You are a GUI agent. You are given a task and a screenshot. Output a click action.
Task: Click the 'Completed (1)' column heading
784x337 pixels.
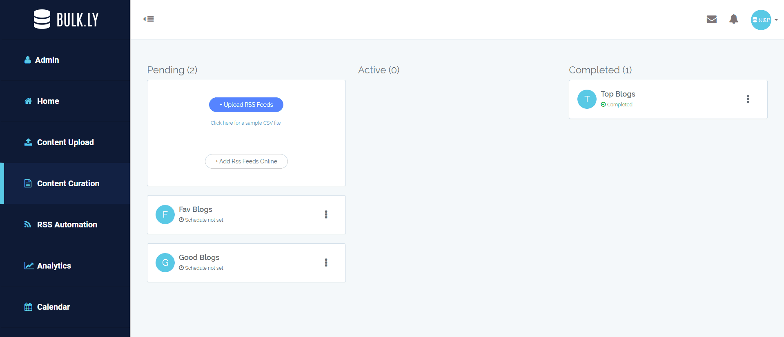click(600, 70)
